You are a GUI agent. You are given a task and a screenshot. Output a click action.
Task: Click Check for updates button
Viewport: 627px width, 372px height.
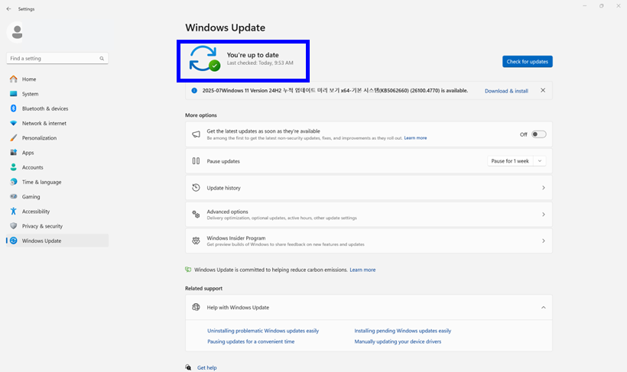(x=527, y=61)
